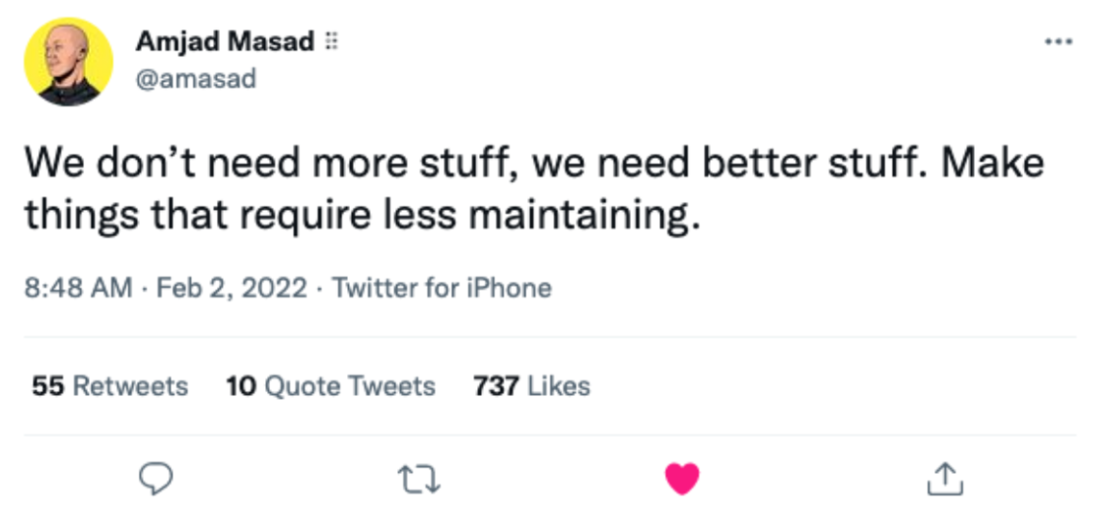Show the 737 Likes list
Image resolution: width=1102 pixels, height=519 pixels.
tap(531, 386)
